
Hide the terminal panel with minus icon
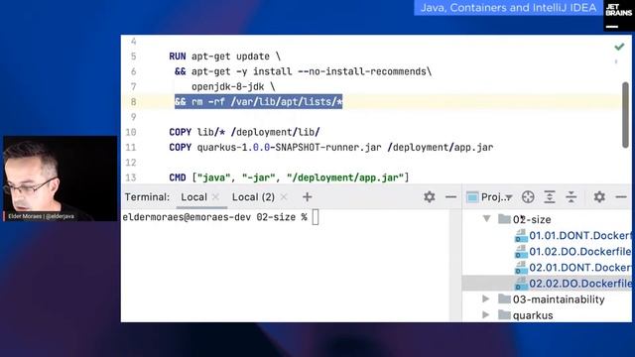(x=450, y=197)
